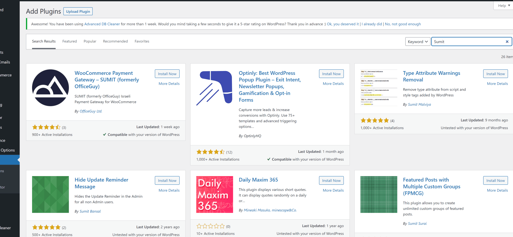Switch to Featured tab
This screenshot has height=237, width=513.
tap(69, 41)
